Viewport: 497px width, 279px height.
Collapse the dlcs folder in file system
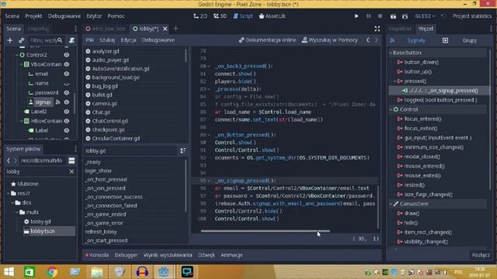pos(12,203)
